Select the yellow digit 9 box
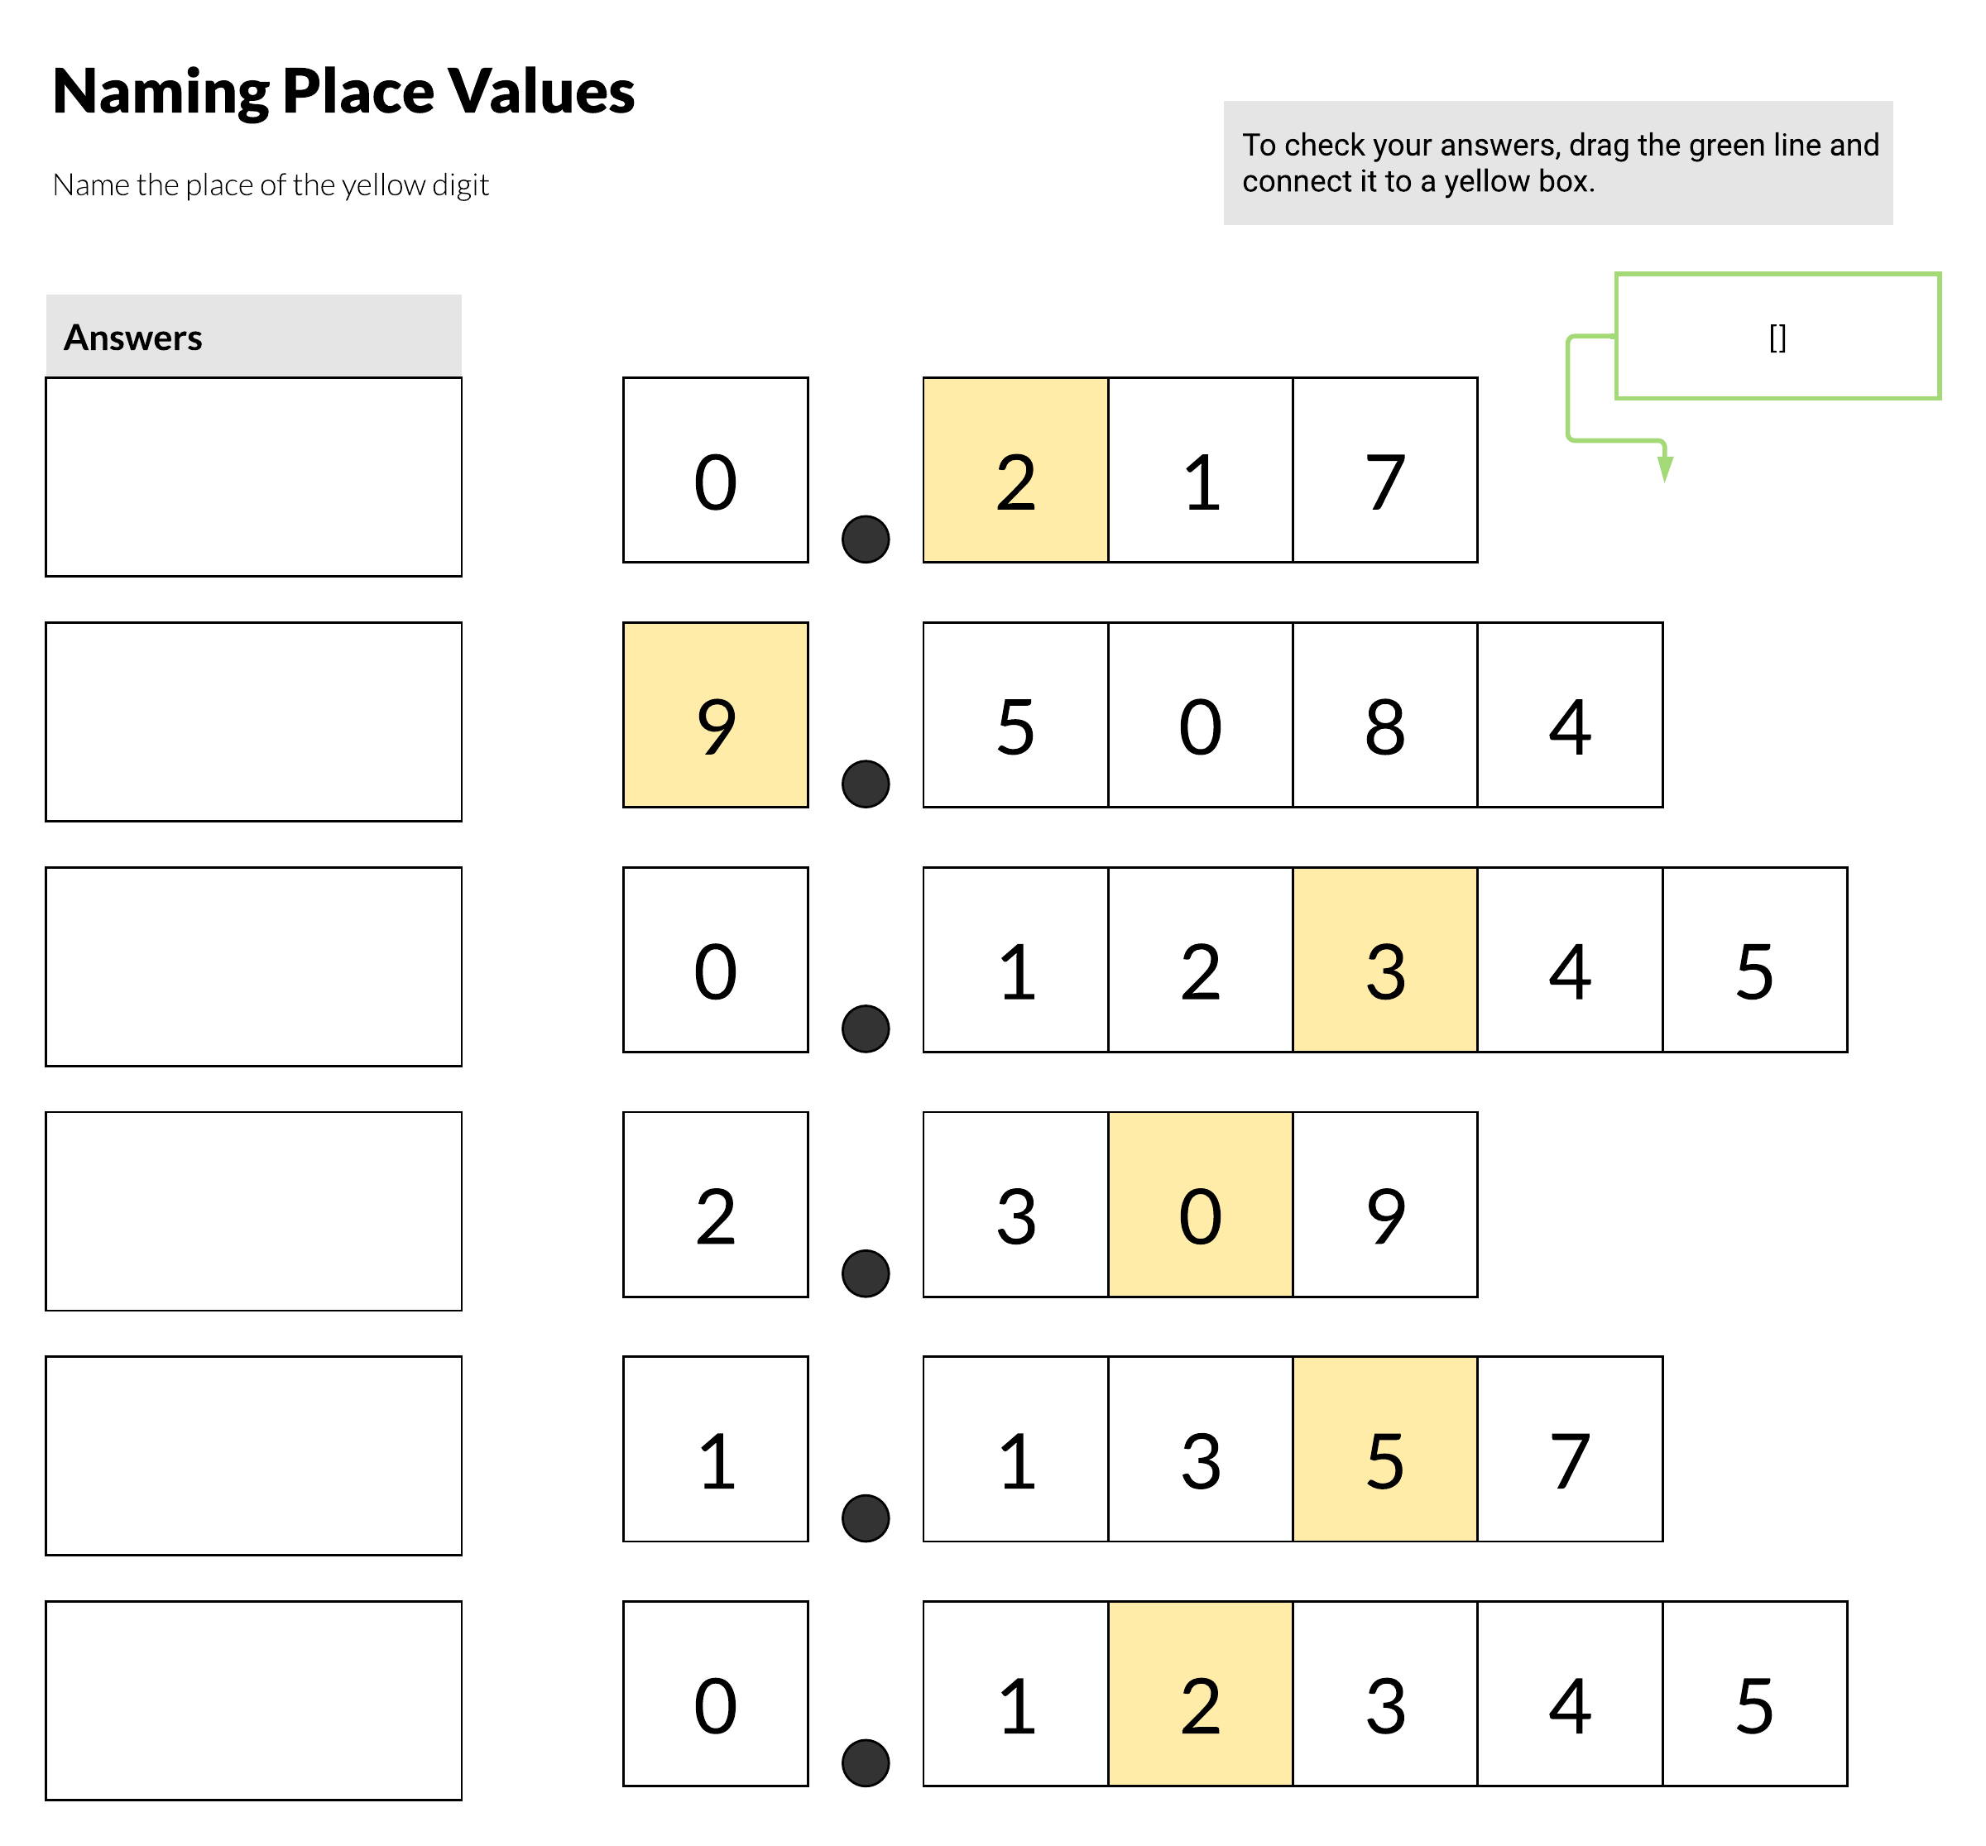Image resolution: width=1986 pixels, height=1846 pixels. [715, 715]
